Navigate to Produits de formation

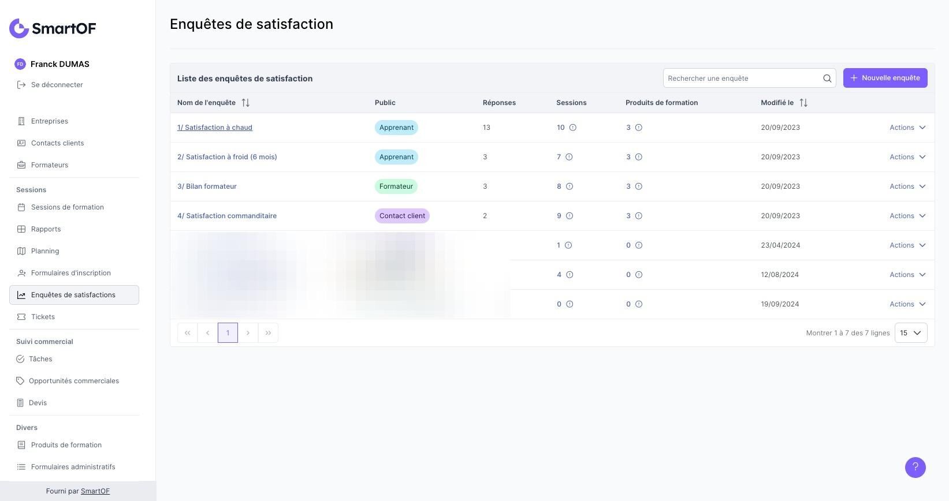point(66,445)
